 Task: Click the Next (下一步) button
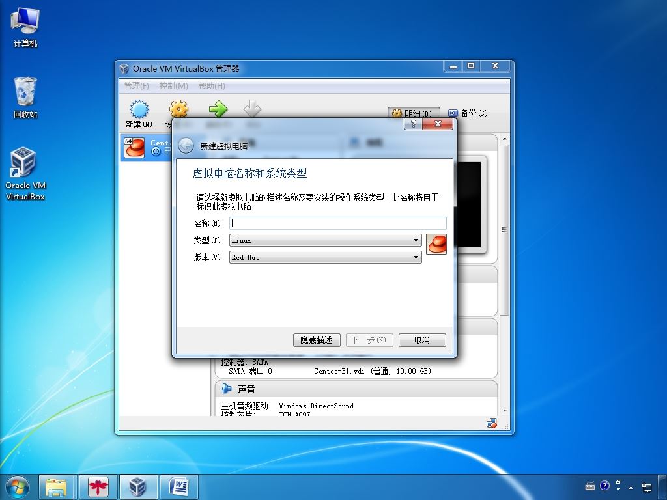[x=369, y=340]
